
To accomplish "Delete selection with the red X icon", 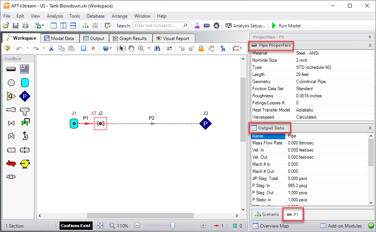I will [x=93, y=48].
